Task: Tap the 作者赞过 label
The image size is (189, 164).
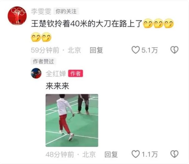Action: point(43,61)
